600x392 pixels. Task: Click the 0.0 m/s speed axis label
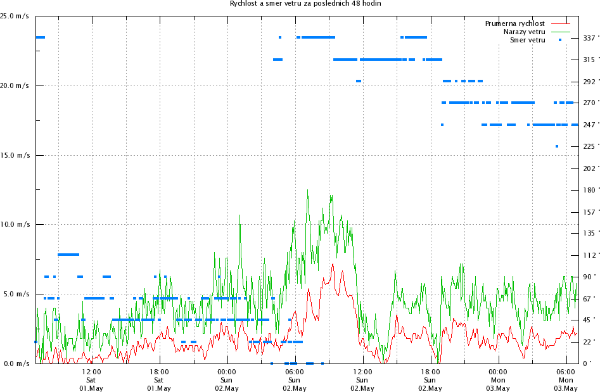pos(15,364)
